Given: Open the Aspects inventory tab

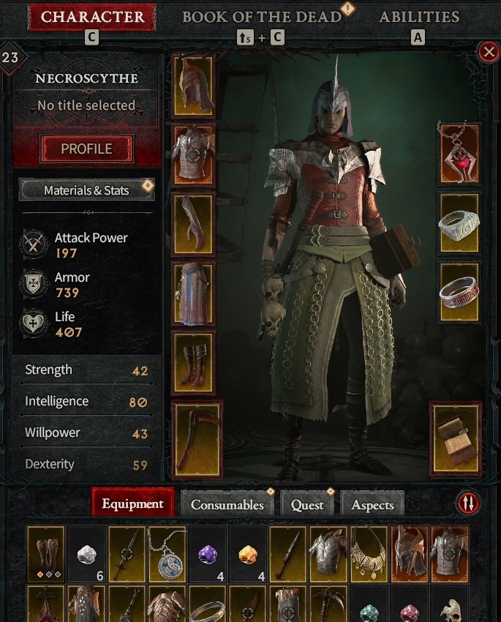Looking at the screenshot, I should [372, 503].
